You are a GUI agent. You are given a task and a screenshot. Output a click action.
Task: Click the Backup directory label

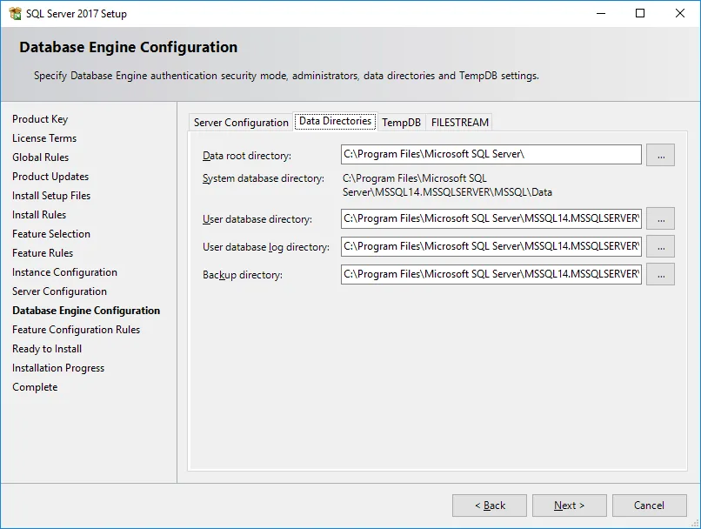(243, 275)
